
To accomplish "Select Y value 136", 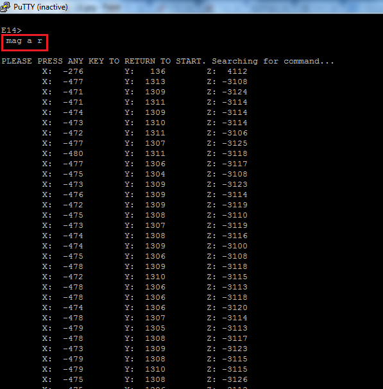I will coord(158,71).
